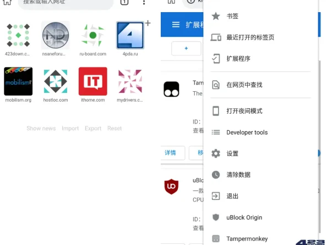
Task: Click the Show news link
Action: coord(41,128)
